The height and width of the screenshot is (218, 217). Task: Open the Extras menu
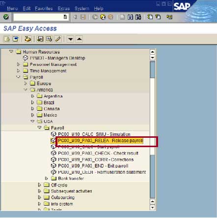pyautogui.click(x=64, y=8)
